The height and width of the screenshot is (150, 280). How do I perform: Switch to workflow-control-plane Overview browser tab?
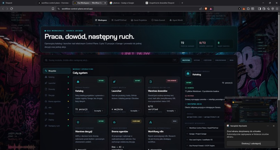pos(54,3)
